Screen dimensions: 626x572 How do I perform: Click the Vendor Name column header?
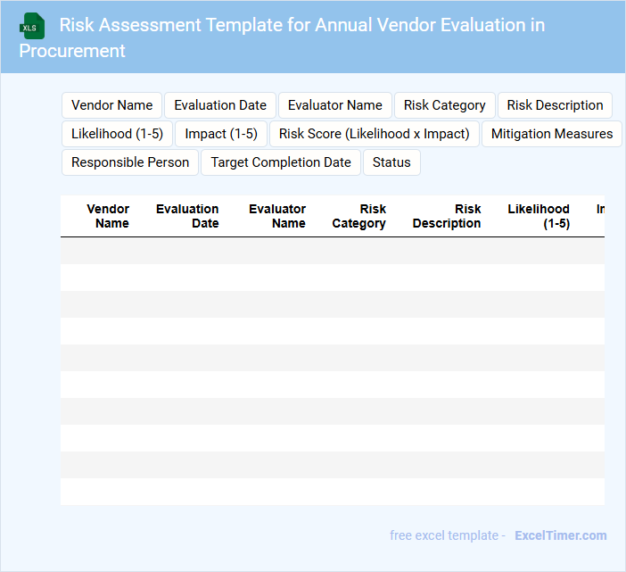pos(108,216)
